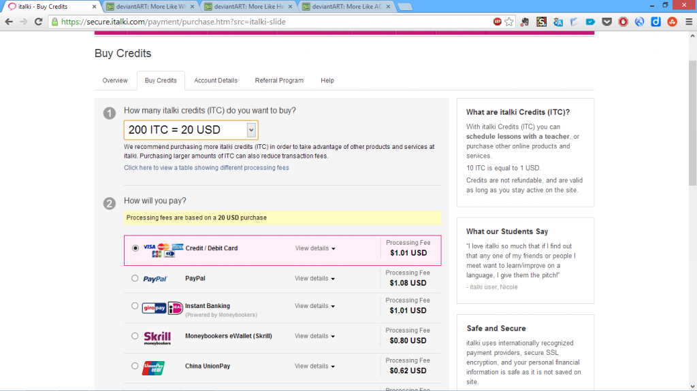Open the blue d Diigo extension
This screenshot has height=391, width=697.
[x=655, y=22]
